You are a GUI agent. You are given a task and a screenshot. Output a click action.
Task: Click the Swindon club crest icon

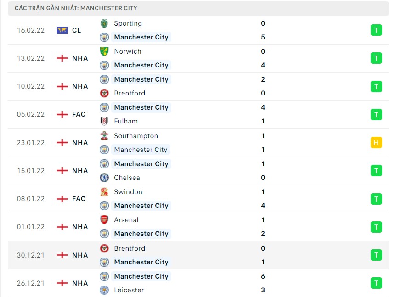(x=104, y=192)
